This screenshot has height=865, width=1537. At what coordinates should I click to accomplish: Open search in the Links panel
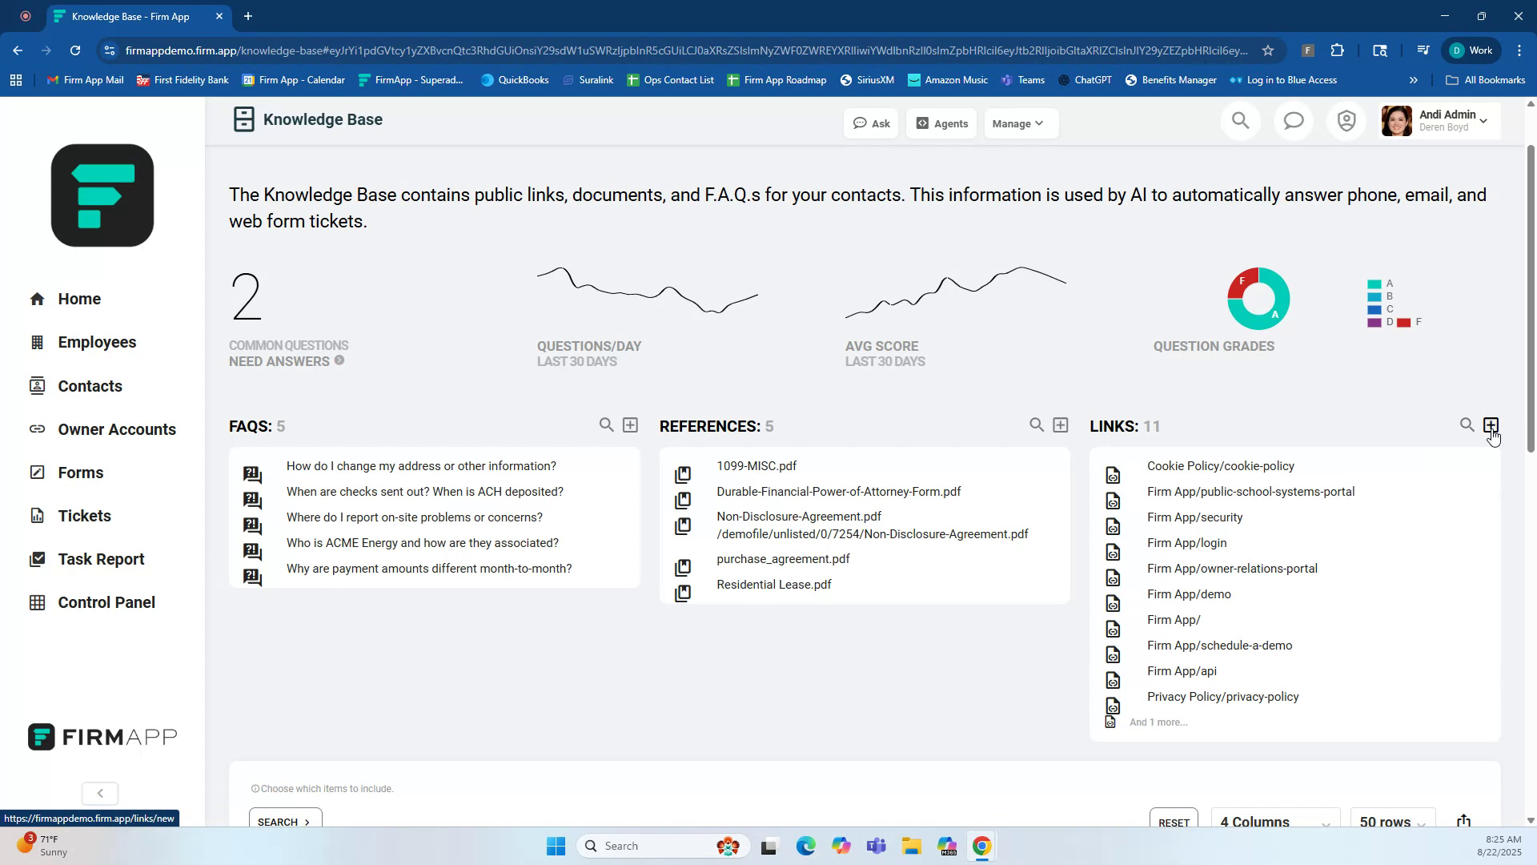tap(1467, 424)
